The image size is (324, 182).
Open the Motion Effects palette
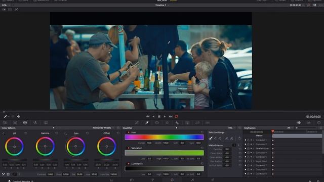46,123
